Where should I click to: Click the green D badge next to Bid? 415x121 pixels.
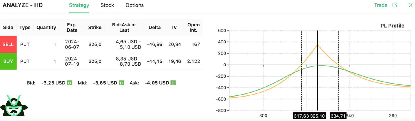click(x=69, y=83)
